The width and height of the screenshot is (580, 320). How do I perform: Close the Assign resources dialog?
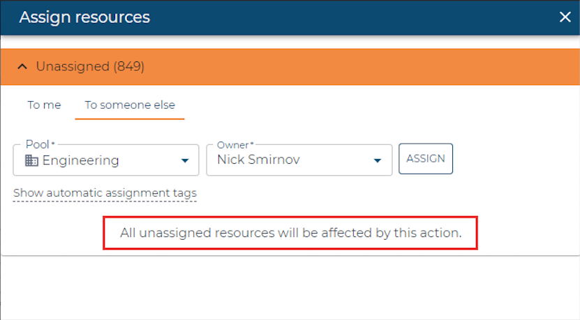coord(565,17)
